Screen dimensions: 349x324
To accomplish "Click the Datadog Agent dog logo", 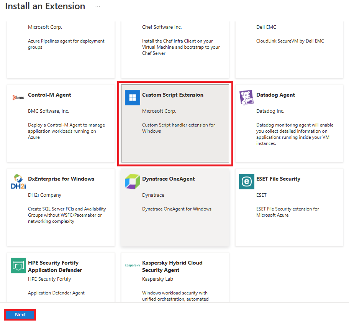I will pos(246,97).
